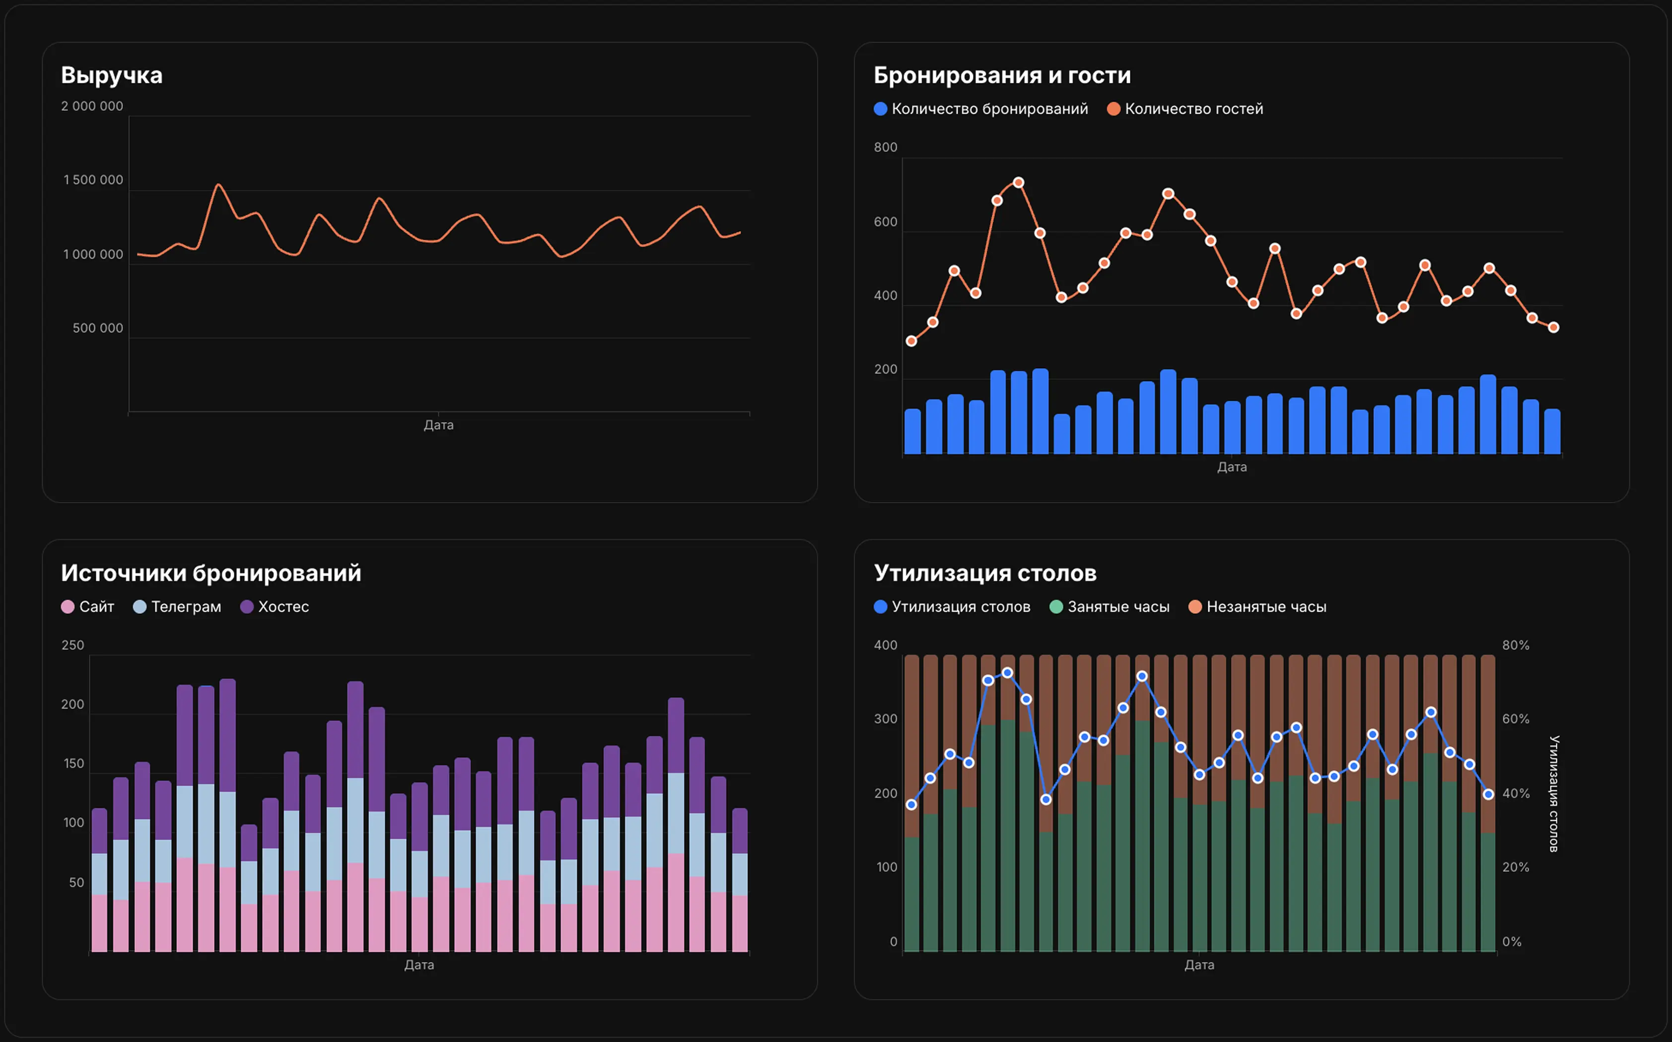Click the highest peak of the revenue line

(x=218, y=185)
